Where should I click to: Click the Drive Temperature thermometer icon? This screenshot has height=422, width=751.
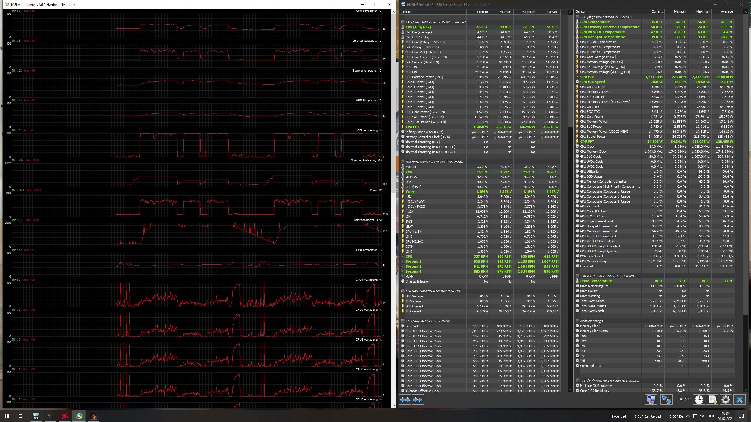[x=577, y=281]
